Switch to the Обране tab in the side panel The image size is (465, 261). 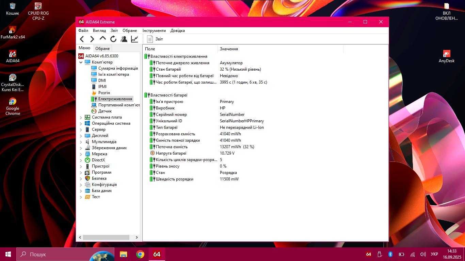coord(102,49)
